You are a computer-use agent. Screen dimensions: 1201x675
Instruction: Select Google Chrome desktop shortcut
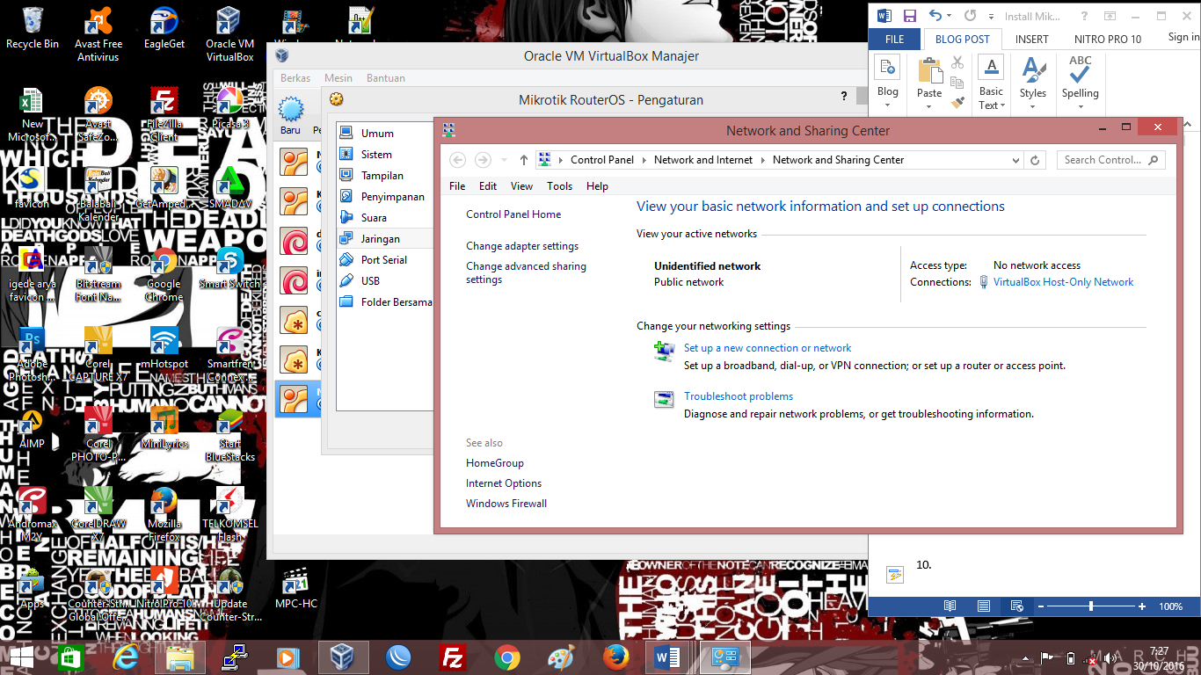pos(164,275)
